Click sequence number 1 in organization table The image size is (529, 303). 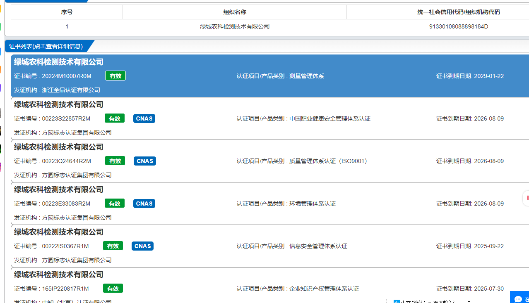(67, 26)
